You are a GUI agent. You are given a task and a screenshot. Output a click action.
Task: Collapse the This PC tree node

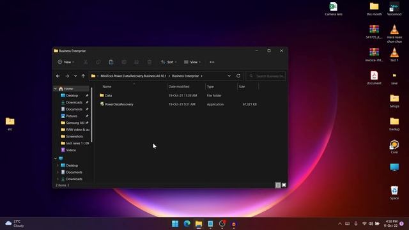coord(56,158)
